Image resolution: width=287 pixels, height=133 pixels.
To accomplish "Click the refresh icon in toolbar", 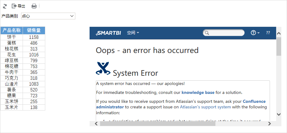I will [x=5, y=6].
